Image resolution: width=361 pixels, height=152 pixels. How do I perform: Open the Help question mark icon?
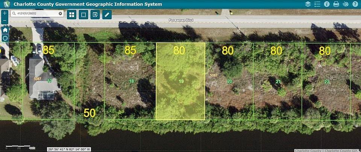point(355,4)
